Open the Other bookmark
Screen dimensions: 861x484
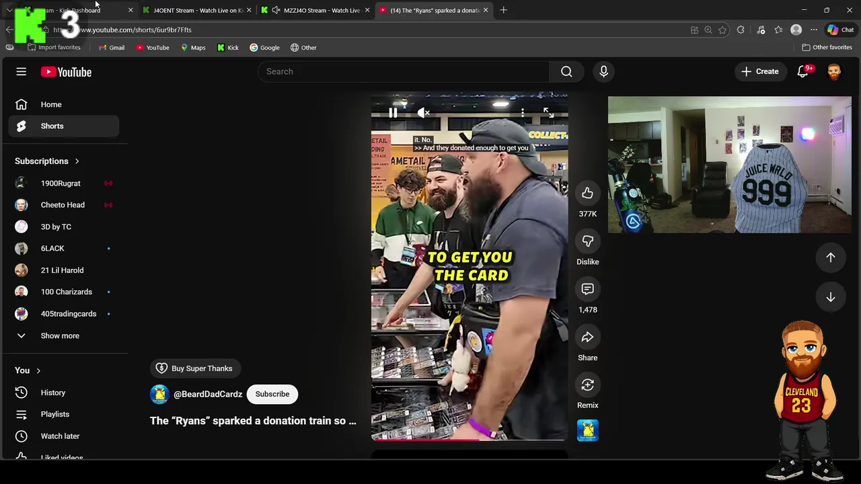pyautogui.click(x=303, y=48)
